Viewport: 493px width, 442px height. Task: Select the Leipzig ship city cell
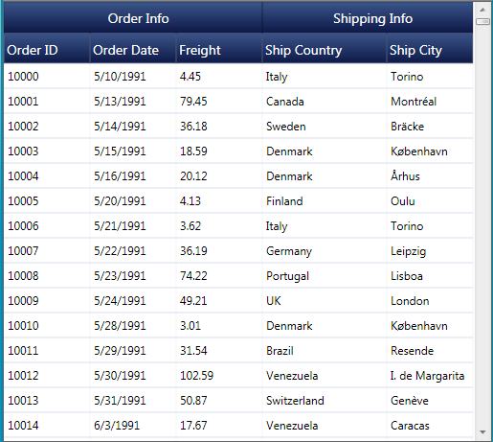[x=430, y=250]
